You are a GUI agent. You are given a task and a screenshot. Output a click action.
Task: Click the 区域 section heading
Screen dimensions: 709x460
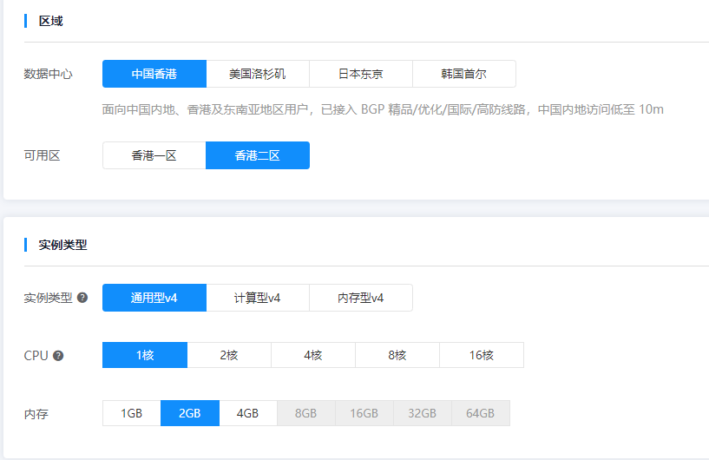click(50, 21)
